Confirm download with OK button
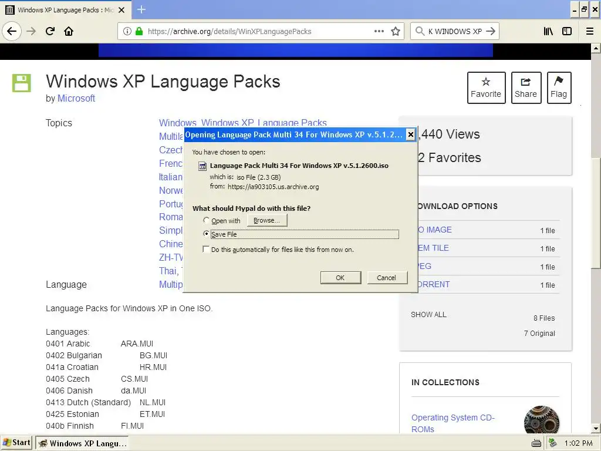Image resolution: width=601 pixels, height=451 pixels. [x=340, y=278]
